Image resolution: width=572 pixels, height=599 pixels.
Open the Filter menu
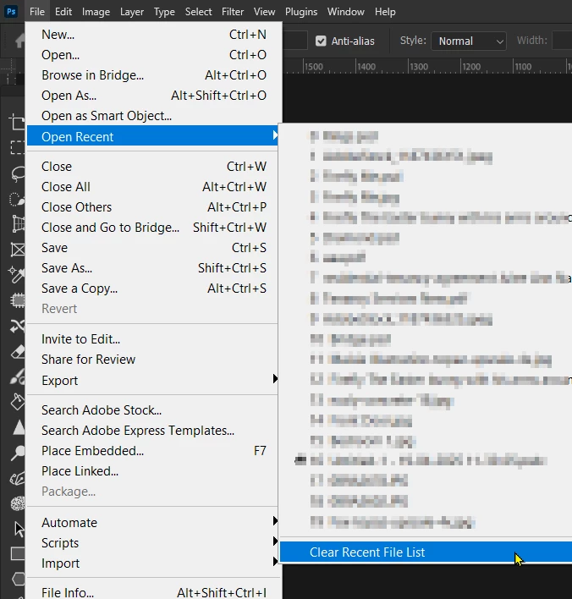click(x=233, y=12)
